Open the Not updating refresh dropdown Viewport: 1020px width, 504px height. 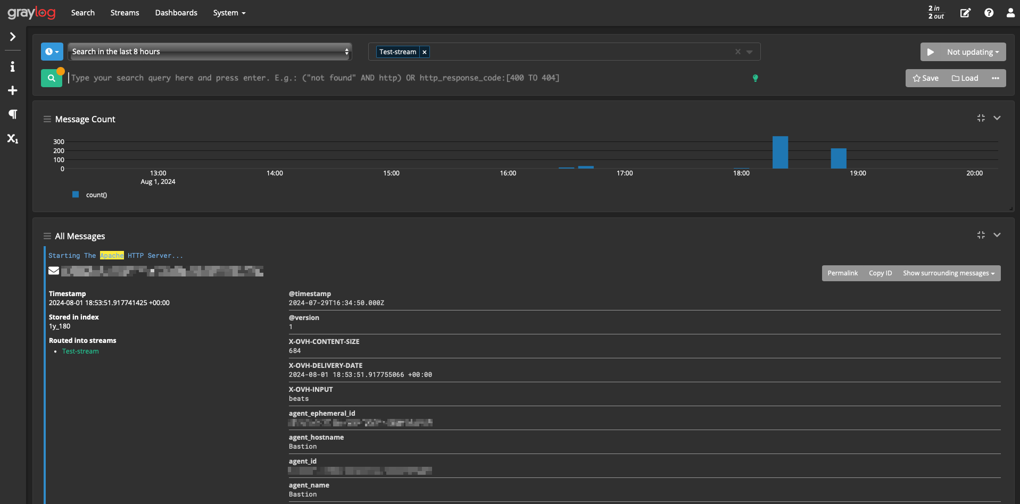973,52
